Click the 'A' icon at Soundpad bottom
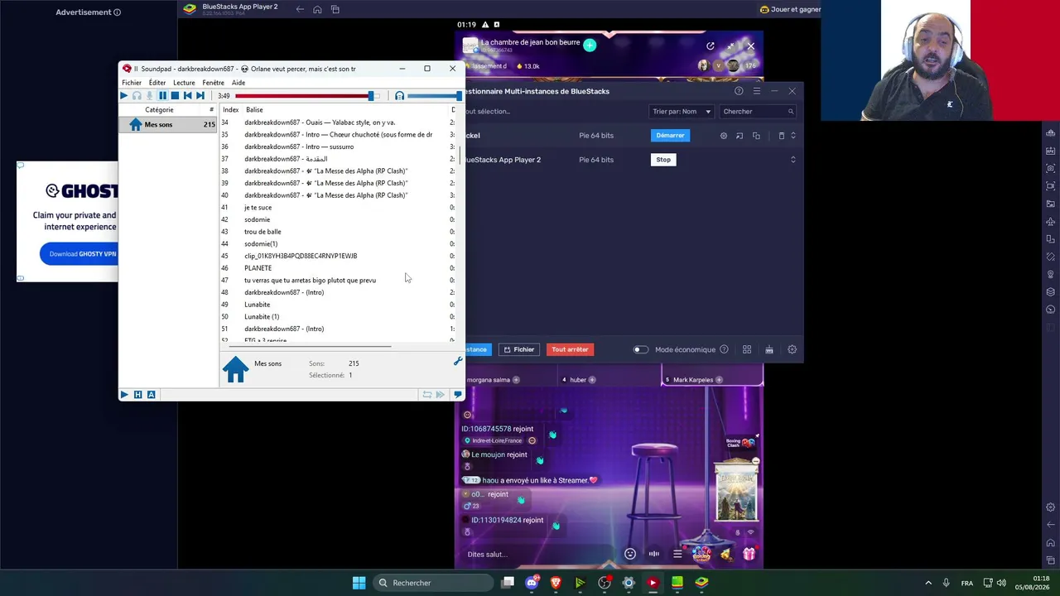Viewport: 1060px width, 596px height. point(151,395)
